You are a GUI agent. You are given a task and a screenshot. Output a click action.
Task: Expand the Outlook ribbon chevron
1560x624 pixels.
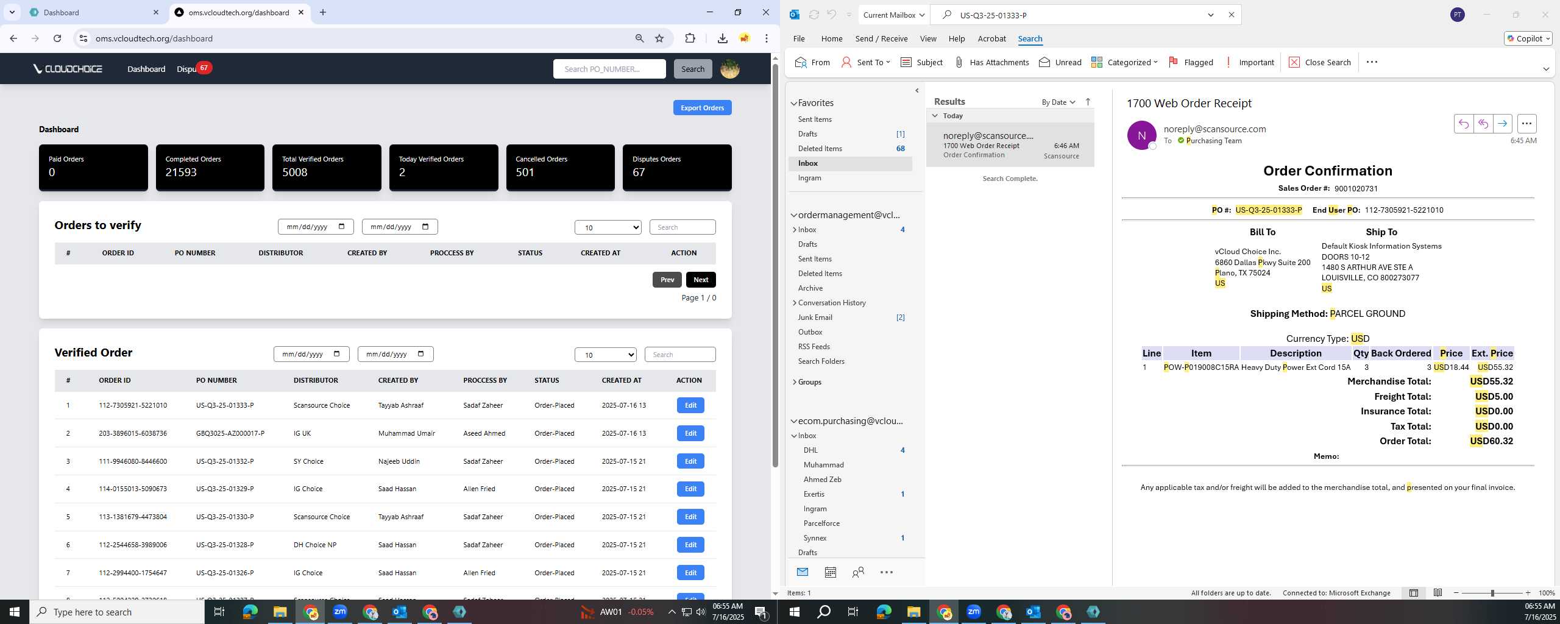(x=1545, y=69)
